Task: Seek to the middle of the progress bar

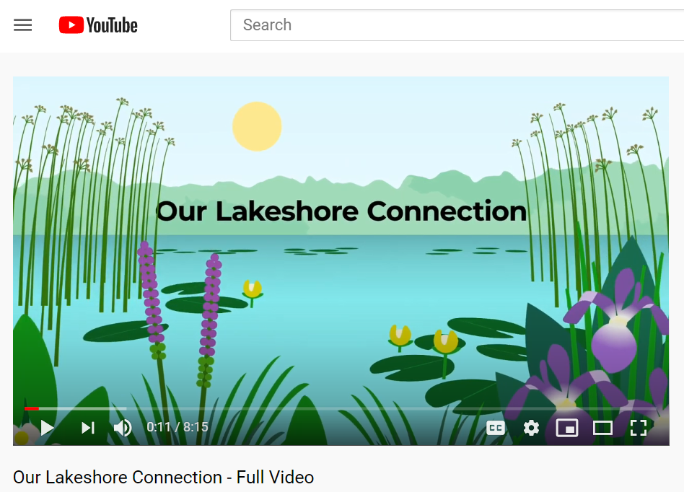Action: (x=341, y=409)
